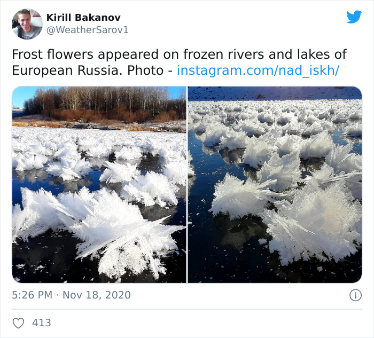Open the right frost flowers photo
The height and width of the screenshot is (338, 374).
[275, 184]
